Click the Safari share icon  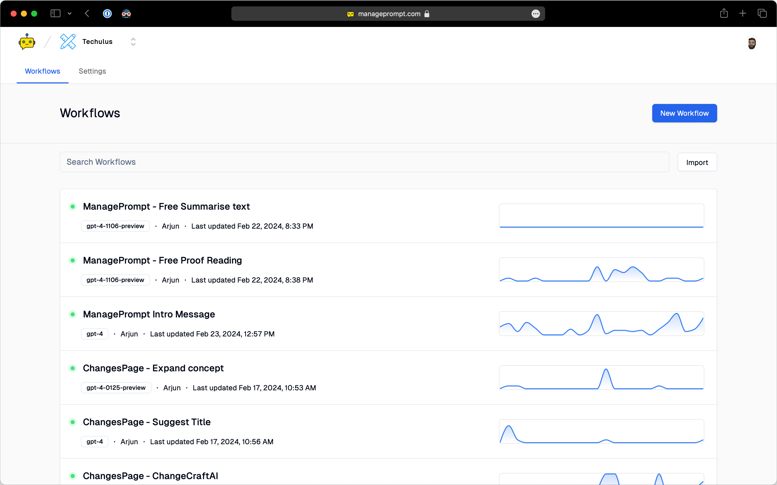[723, 13]
